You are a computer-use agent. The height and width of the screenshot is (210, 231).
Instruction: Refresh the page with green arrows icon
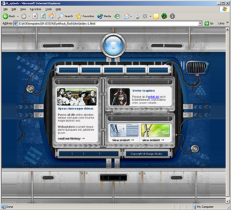pos(43,17)
